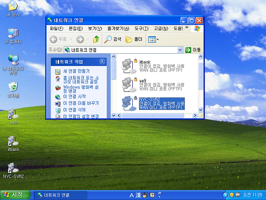This screenshot has width=266, height=200.
Task: Click the 네트워크 연결 taskbar button
Action: tap(61, 195)
